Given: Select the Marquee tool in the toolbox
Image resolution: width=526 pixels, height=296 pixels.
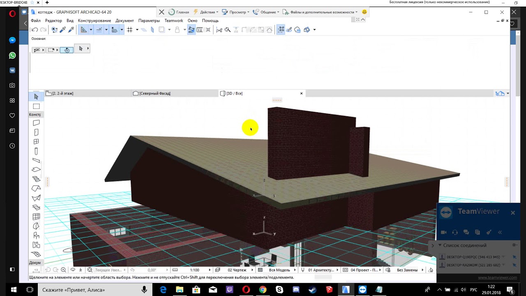Looking at the screenshot, I should (x=36, y=106).
